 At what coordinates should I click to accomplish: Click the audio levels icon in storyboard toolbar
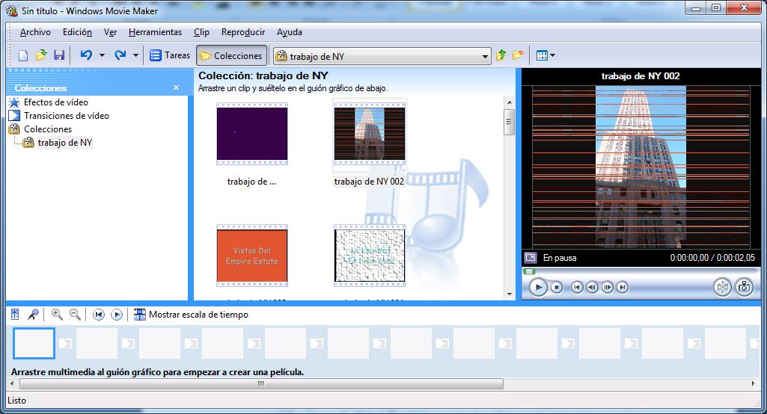click(x=16, y=315)
